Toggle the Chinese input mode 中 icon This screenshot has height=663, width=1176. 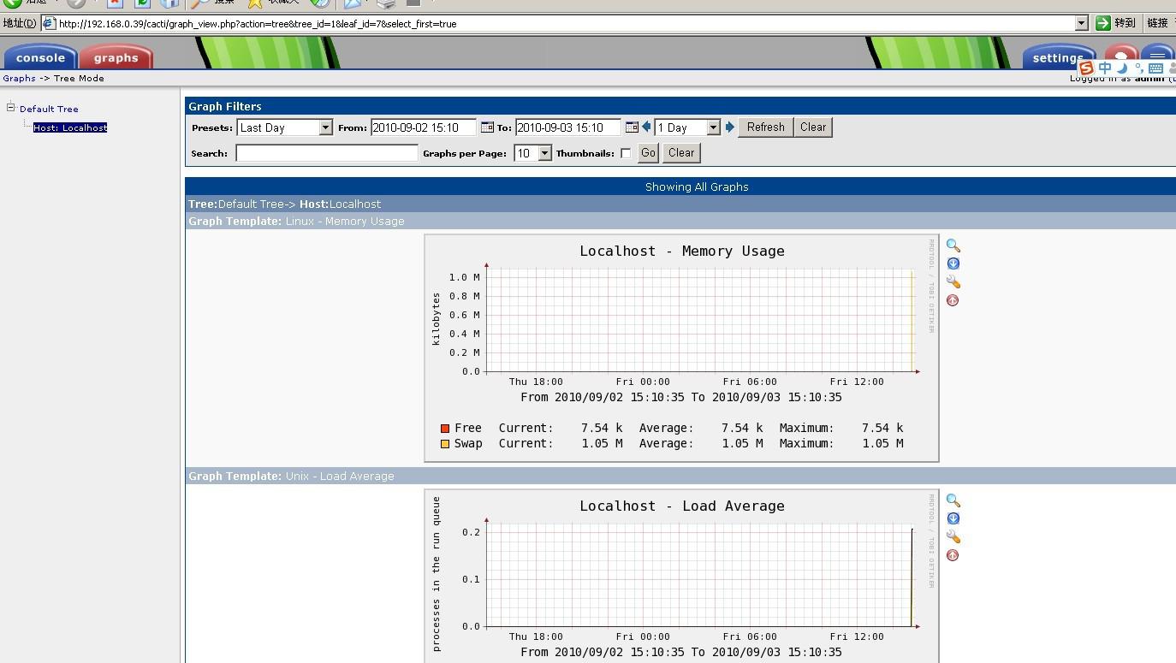coord(1105,68)
